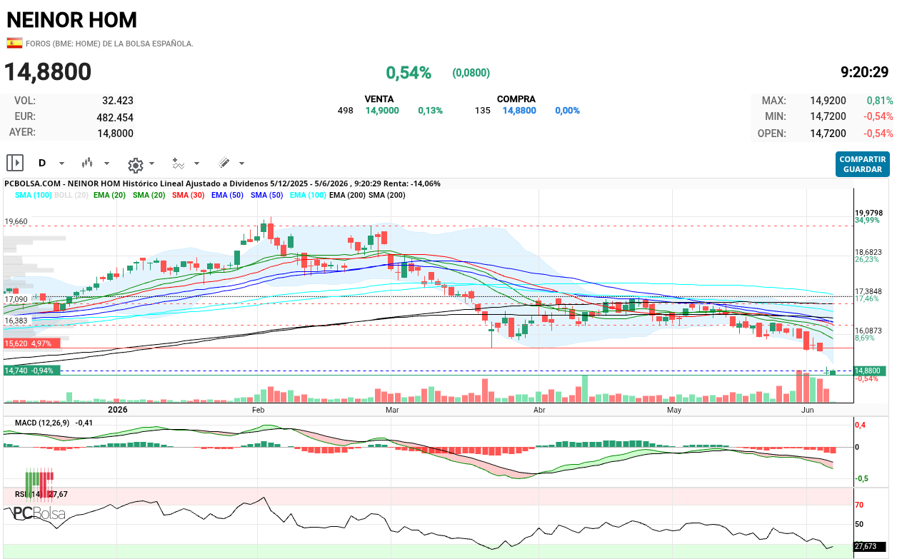This screenshot has width=897, height=559.
Task: Click the 17,090 level label
Action: [x=16, y=300]
